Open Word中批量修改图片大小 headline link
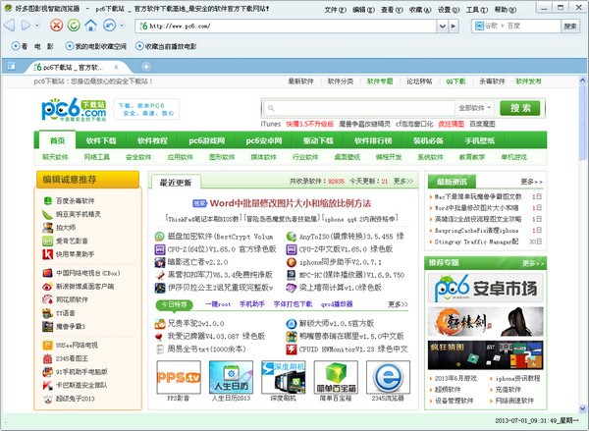The image size is (589, 431). (290, 203)
